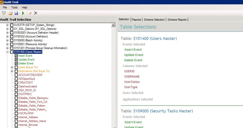Click Insert Event under SY01400 table selections
Viewport: 243px width, 128px height.
133,50
